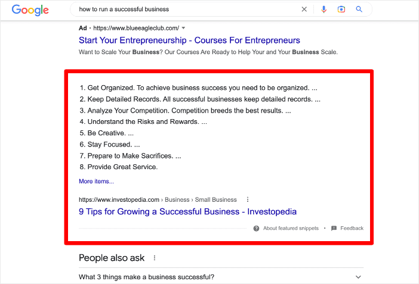Image resolution: width=419 pixels, height=284 pixels.
Task: Open the Feedback link
Action: point(352,228)
